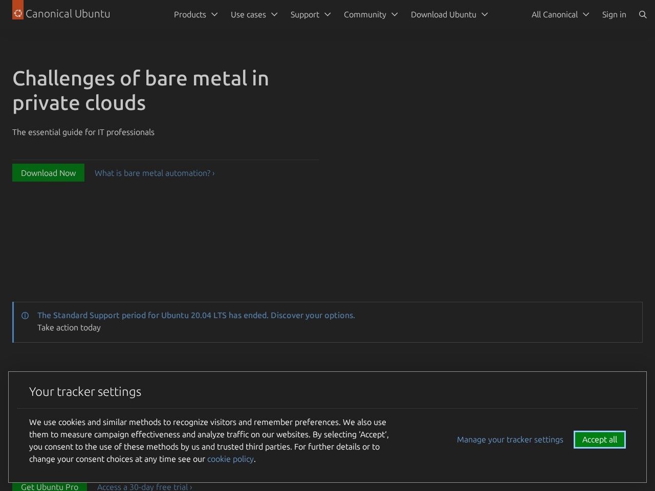655x491 pixels.
Task: Expand the Download Ubuntu chevron
Action: tap(485, 14)
